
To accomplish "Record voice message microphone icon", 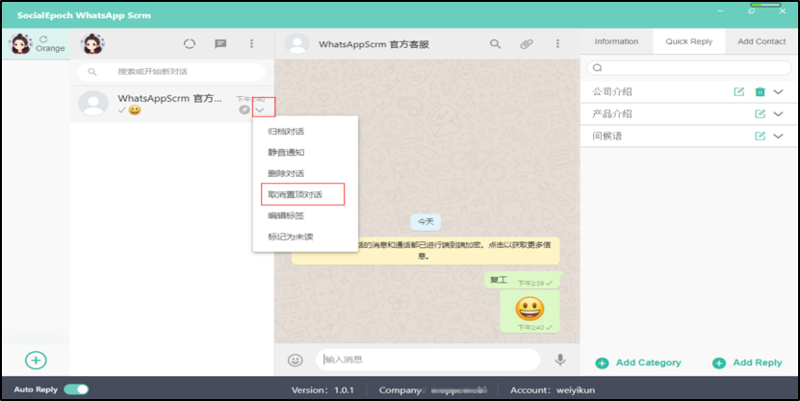I will [560, 360].
